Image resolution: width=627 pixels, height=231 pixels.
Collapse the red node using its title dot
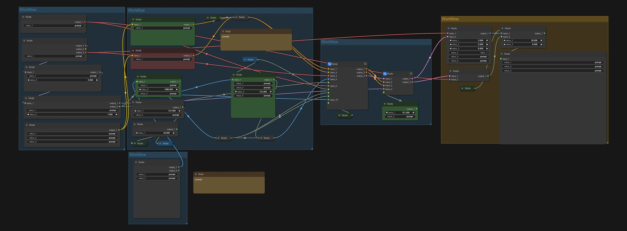pos(133,51)
